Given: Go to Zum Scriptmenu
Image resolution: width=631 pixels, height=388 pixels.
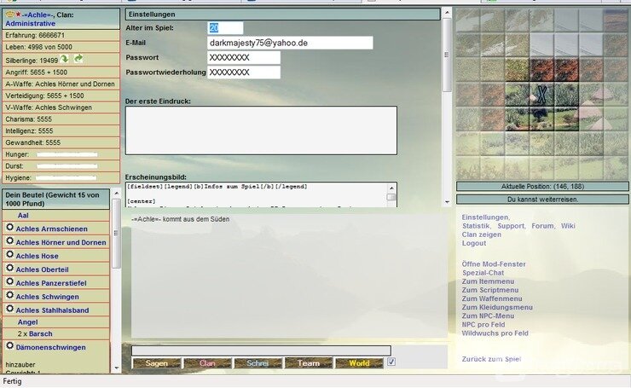Looking at the screenshot, I should pos(490,290).
